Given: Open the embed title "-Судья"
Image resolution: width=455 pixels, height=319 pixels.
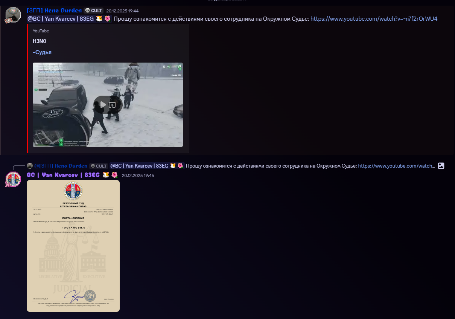Looking at the screenshot, I should click(42, 52).
